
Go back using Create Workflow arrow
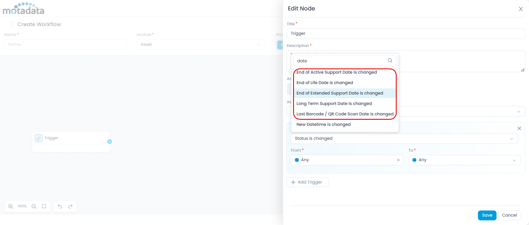11,24
